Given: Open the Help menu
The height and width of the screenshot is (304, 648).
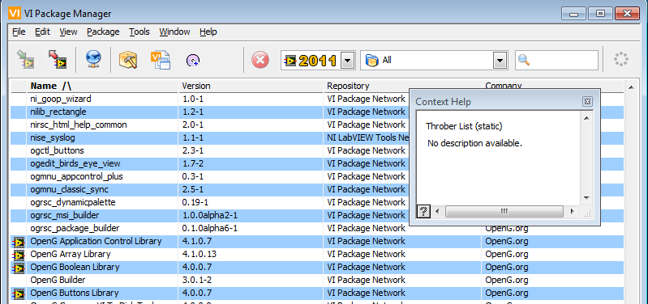Looking at the screenshot, I should pyautogui.click(x=208, y=32).
